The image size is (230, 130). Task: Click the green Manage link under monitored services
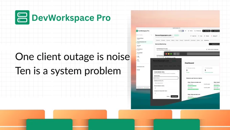click(188, 72)
